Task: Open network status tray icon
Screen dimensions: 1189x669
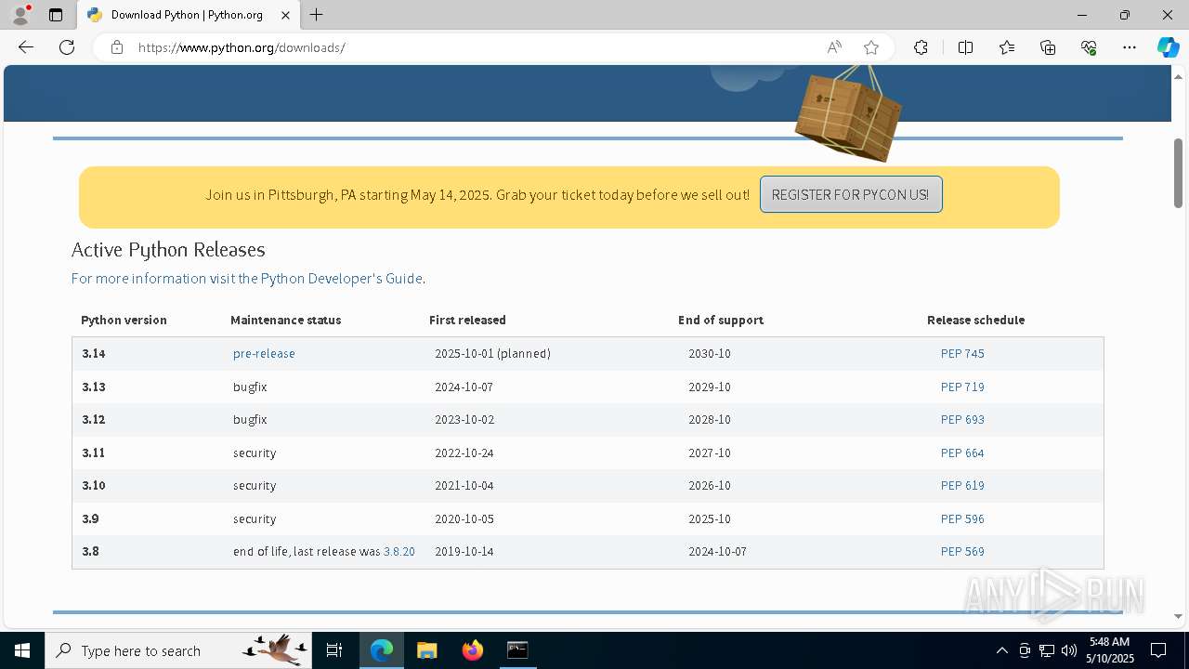Action: [x=1047, y=650]
